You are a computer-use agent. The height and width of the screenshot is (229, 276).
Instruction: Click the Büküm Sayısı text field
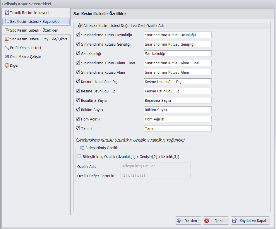(x=177, y=110)
